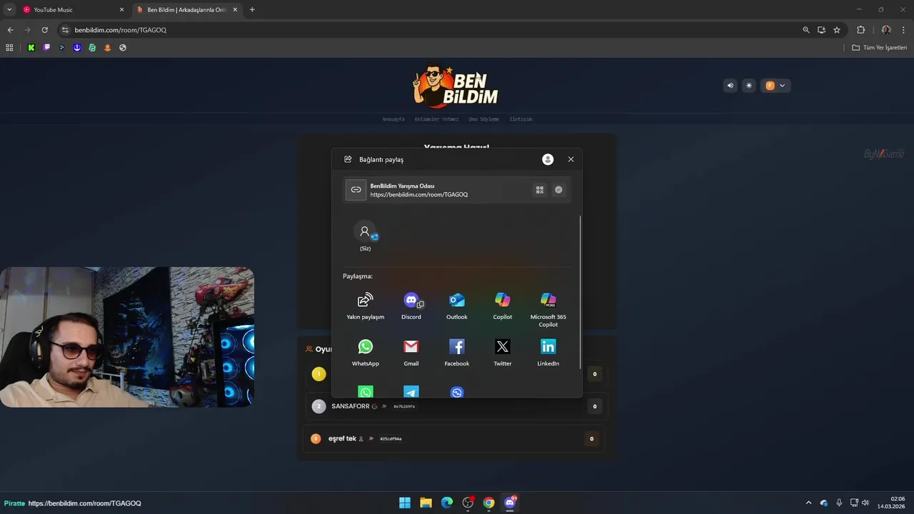Toggle light theme with sun button
Viewport: 914px width, 514px height.
pos(749,86)
